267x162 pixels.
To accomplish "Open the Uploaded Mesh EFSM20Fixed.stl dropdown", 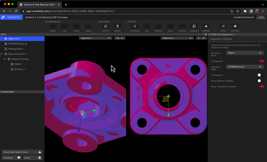I will coord(245,67).
